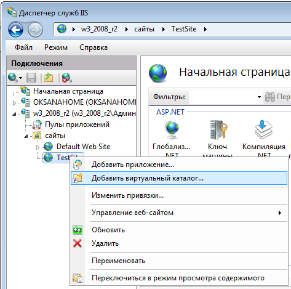
Task: Expand the Default Web Site node
Action: click(x=38, y=147)
